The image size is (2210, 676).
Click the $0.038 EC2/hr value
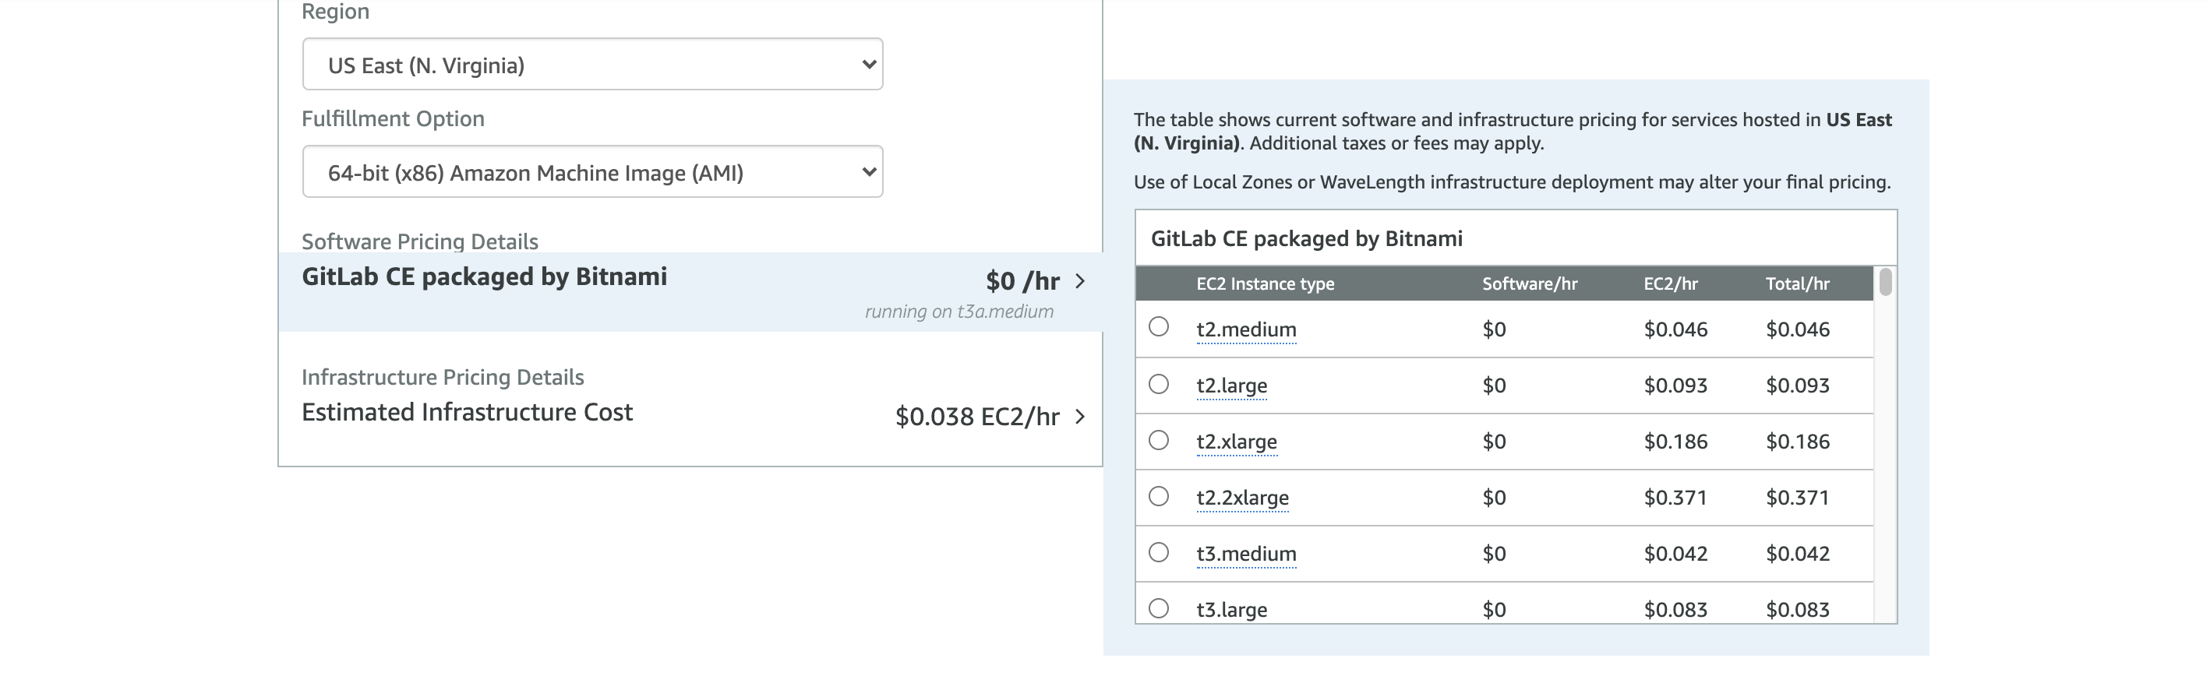[x=977, y=417]
